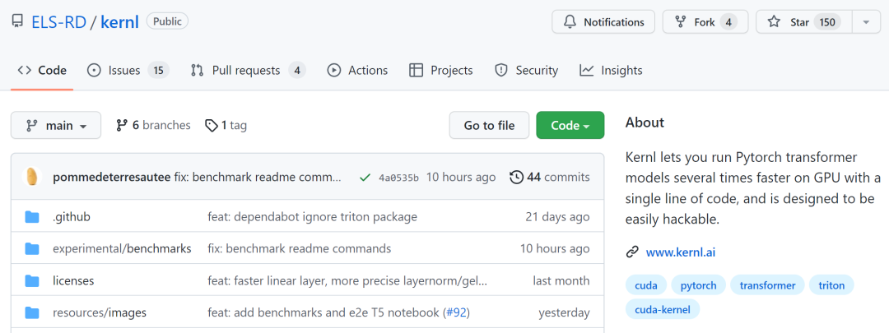Click the link icon beside www.kernl.ai
Screen dimensions: 889x333
[632, 252]
